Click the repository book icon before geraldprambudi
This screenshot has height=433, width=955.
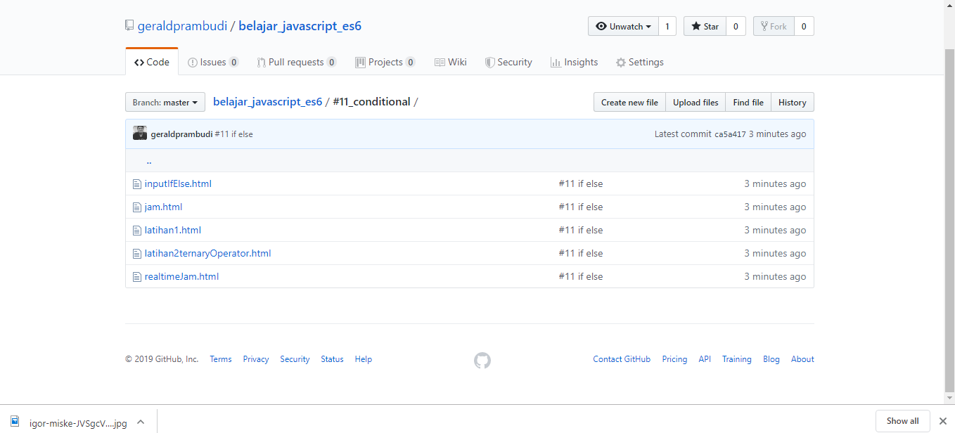[129, 25]
